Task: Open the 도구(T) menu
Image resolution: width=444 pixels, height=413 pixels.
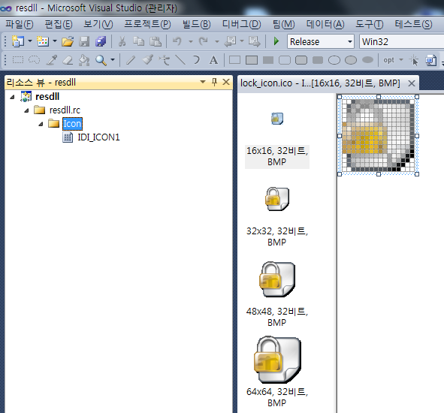Action: coord(369,24)
